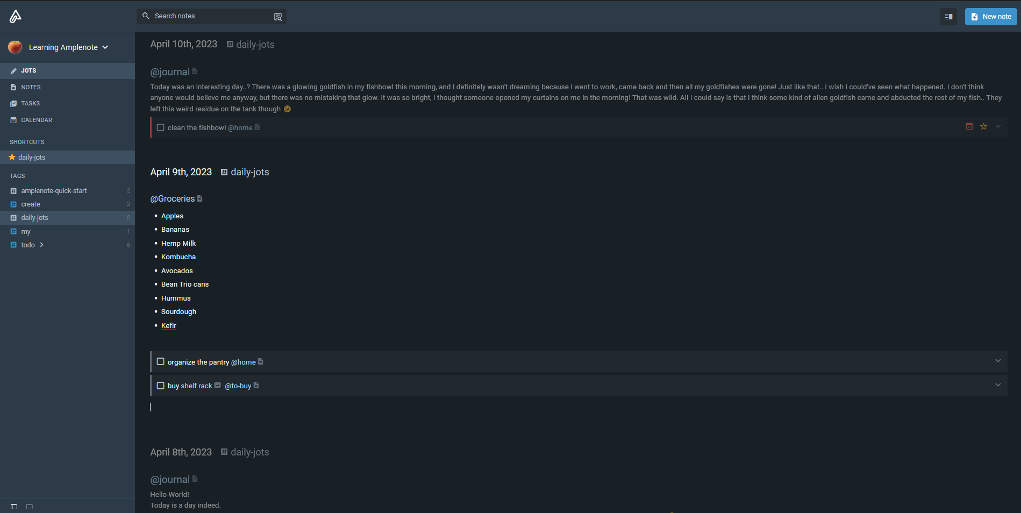Create a new note with New note
This screenshot has width=1021, height=513.
[x=990, y=17]
